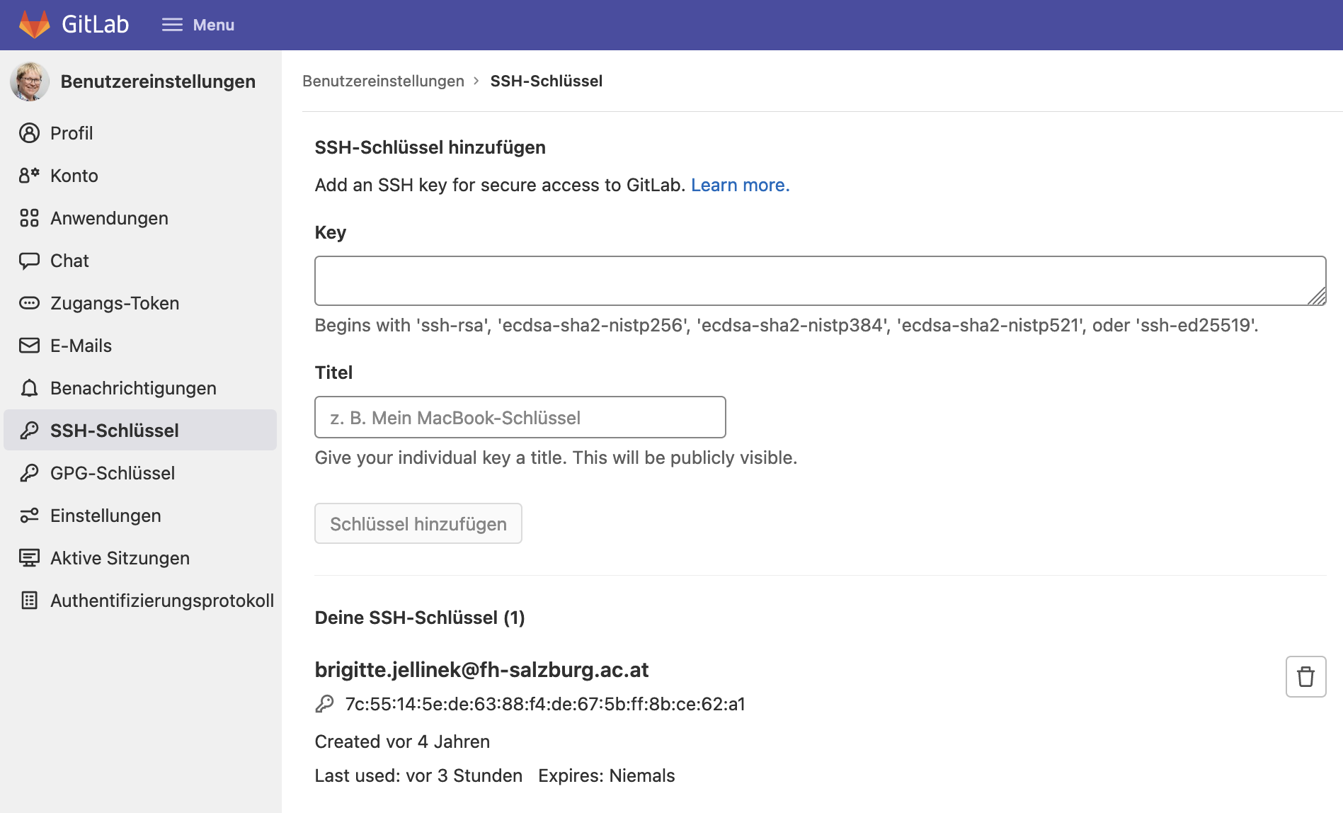
Task: Open key brigitte.jellinek@fh-salzburg.ac.at
Action: (x=481, y=669)
